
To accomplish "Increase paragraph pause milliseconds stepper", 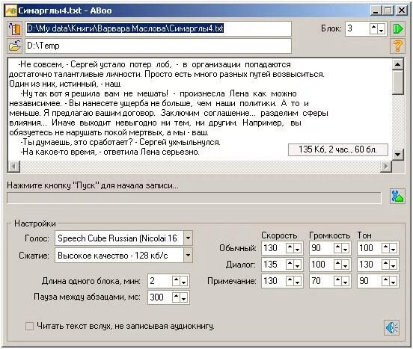I will point(177,297).
